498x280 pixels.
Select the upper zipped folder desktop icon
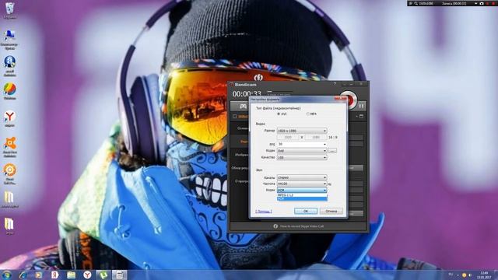pyautogui.click(x=9, y=198)
